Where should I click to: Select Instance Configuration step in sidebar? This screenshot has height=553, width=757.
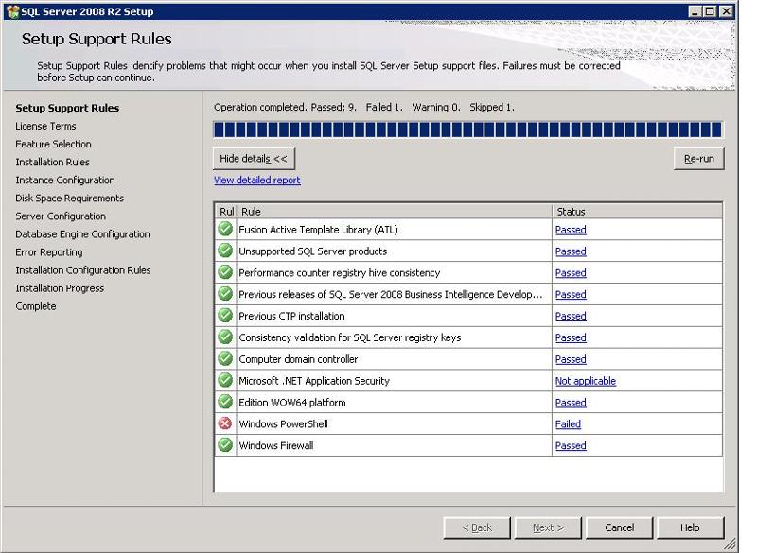pyautogui.click(x=65, y=180)
